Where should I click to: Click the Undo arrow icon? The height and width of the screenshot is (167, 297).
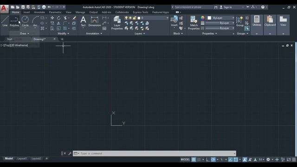49,7
